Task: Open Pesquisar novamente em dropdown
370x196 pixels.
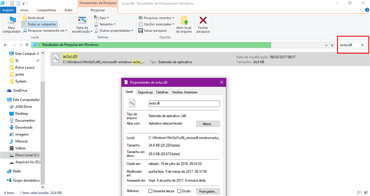Action: [x=45, y=31]
